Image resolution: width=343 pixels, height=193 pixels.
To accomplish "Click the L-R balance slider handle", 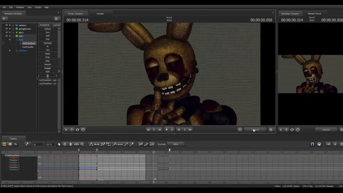I will (48, 76).
